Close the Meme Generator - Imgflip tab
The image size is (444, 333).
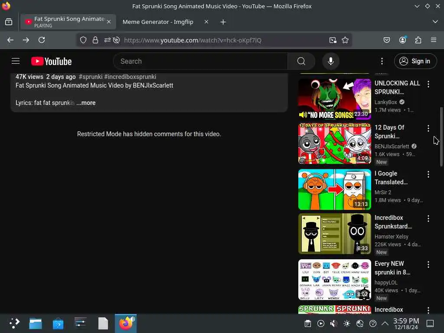206,22
